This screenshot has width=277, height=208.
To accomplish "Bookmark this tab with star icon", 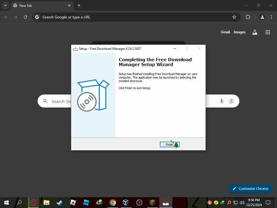I will click(x=234, y=17).
